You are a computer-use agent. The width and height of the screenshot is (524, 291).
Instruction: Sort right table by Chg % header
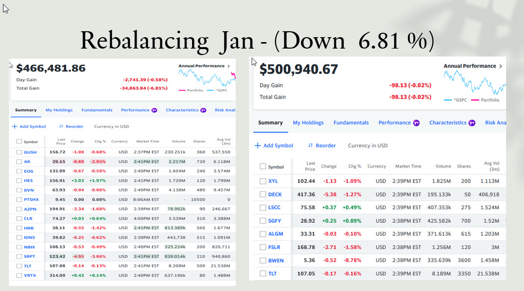[355, 166]
